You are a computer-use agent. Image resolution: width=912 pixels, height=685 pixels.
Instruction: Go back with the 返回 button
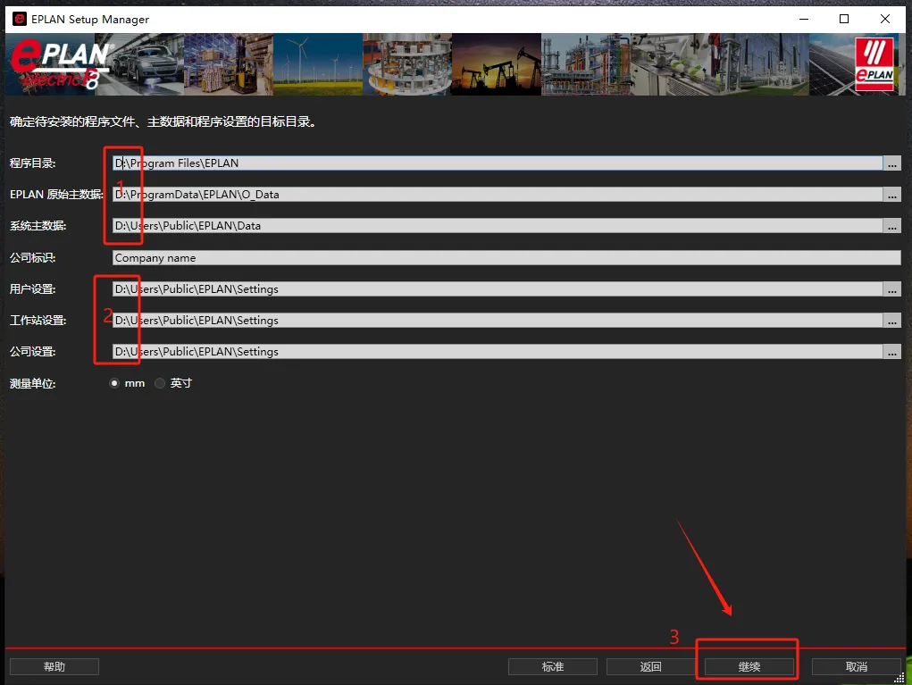[x=651, y=666]
